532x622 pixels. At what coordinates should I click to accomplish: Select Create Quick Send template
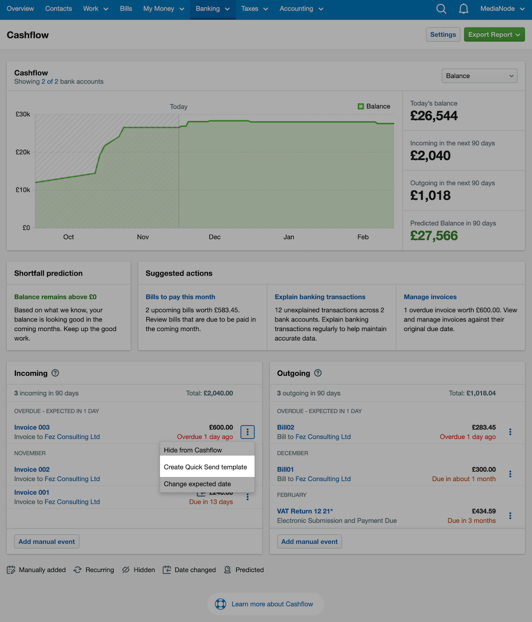pos(207,467)
